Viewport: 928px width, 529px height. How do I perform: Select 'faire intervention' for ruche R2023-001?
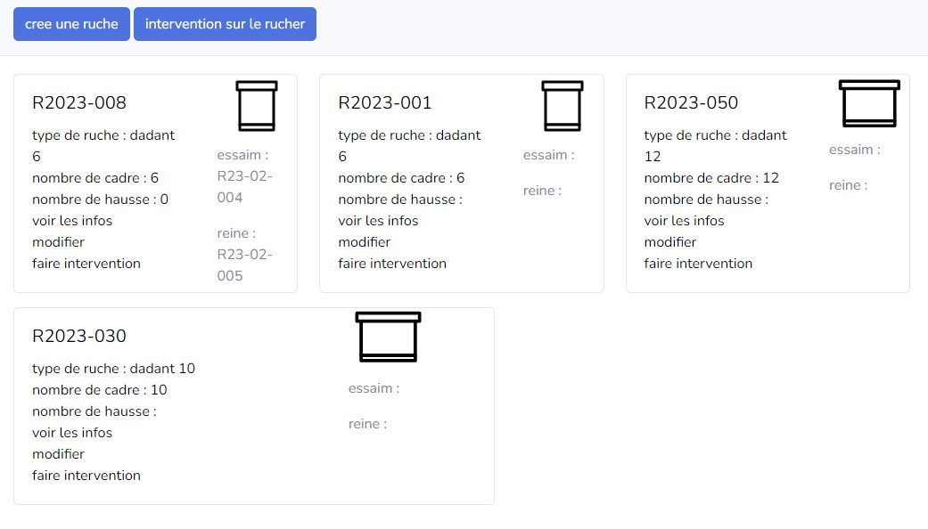click(x=392, y=263)
